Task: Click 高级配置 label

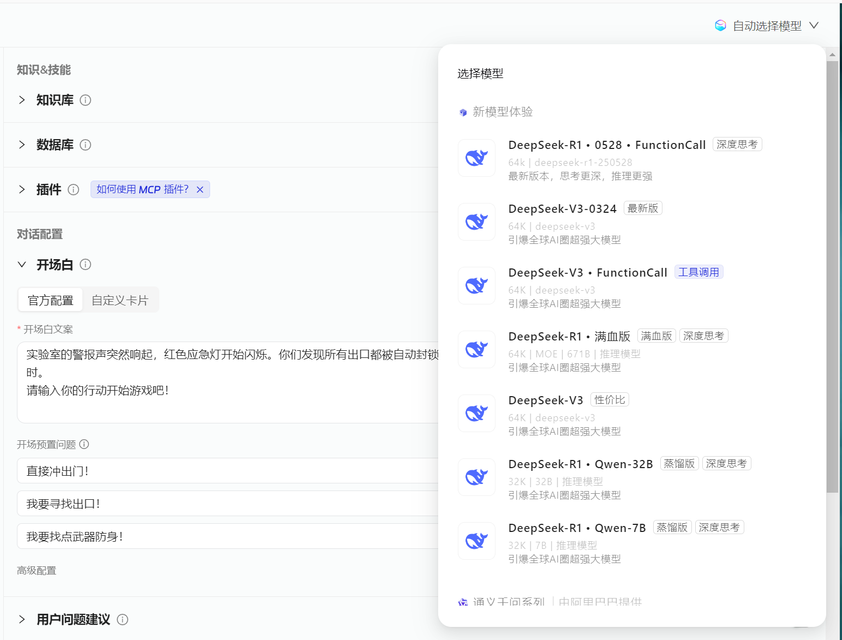Action: [37, 570]
